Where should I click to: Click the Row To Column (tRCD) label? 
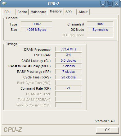click(33, 105)
